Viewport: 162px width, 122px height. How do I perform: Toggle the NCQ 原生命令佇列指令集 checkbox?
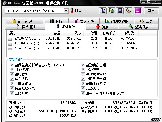pyautogui.click(x=83, y=93)
